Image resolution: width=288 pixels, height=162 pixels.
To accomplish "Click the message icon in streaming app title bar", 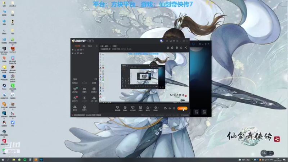I will 167,41.
